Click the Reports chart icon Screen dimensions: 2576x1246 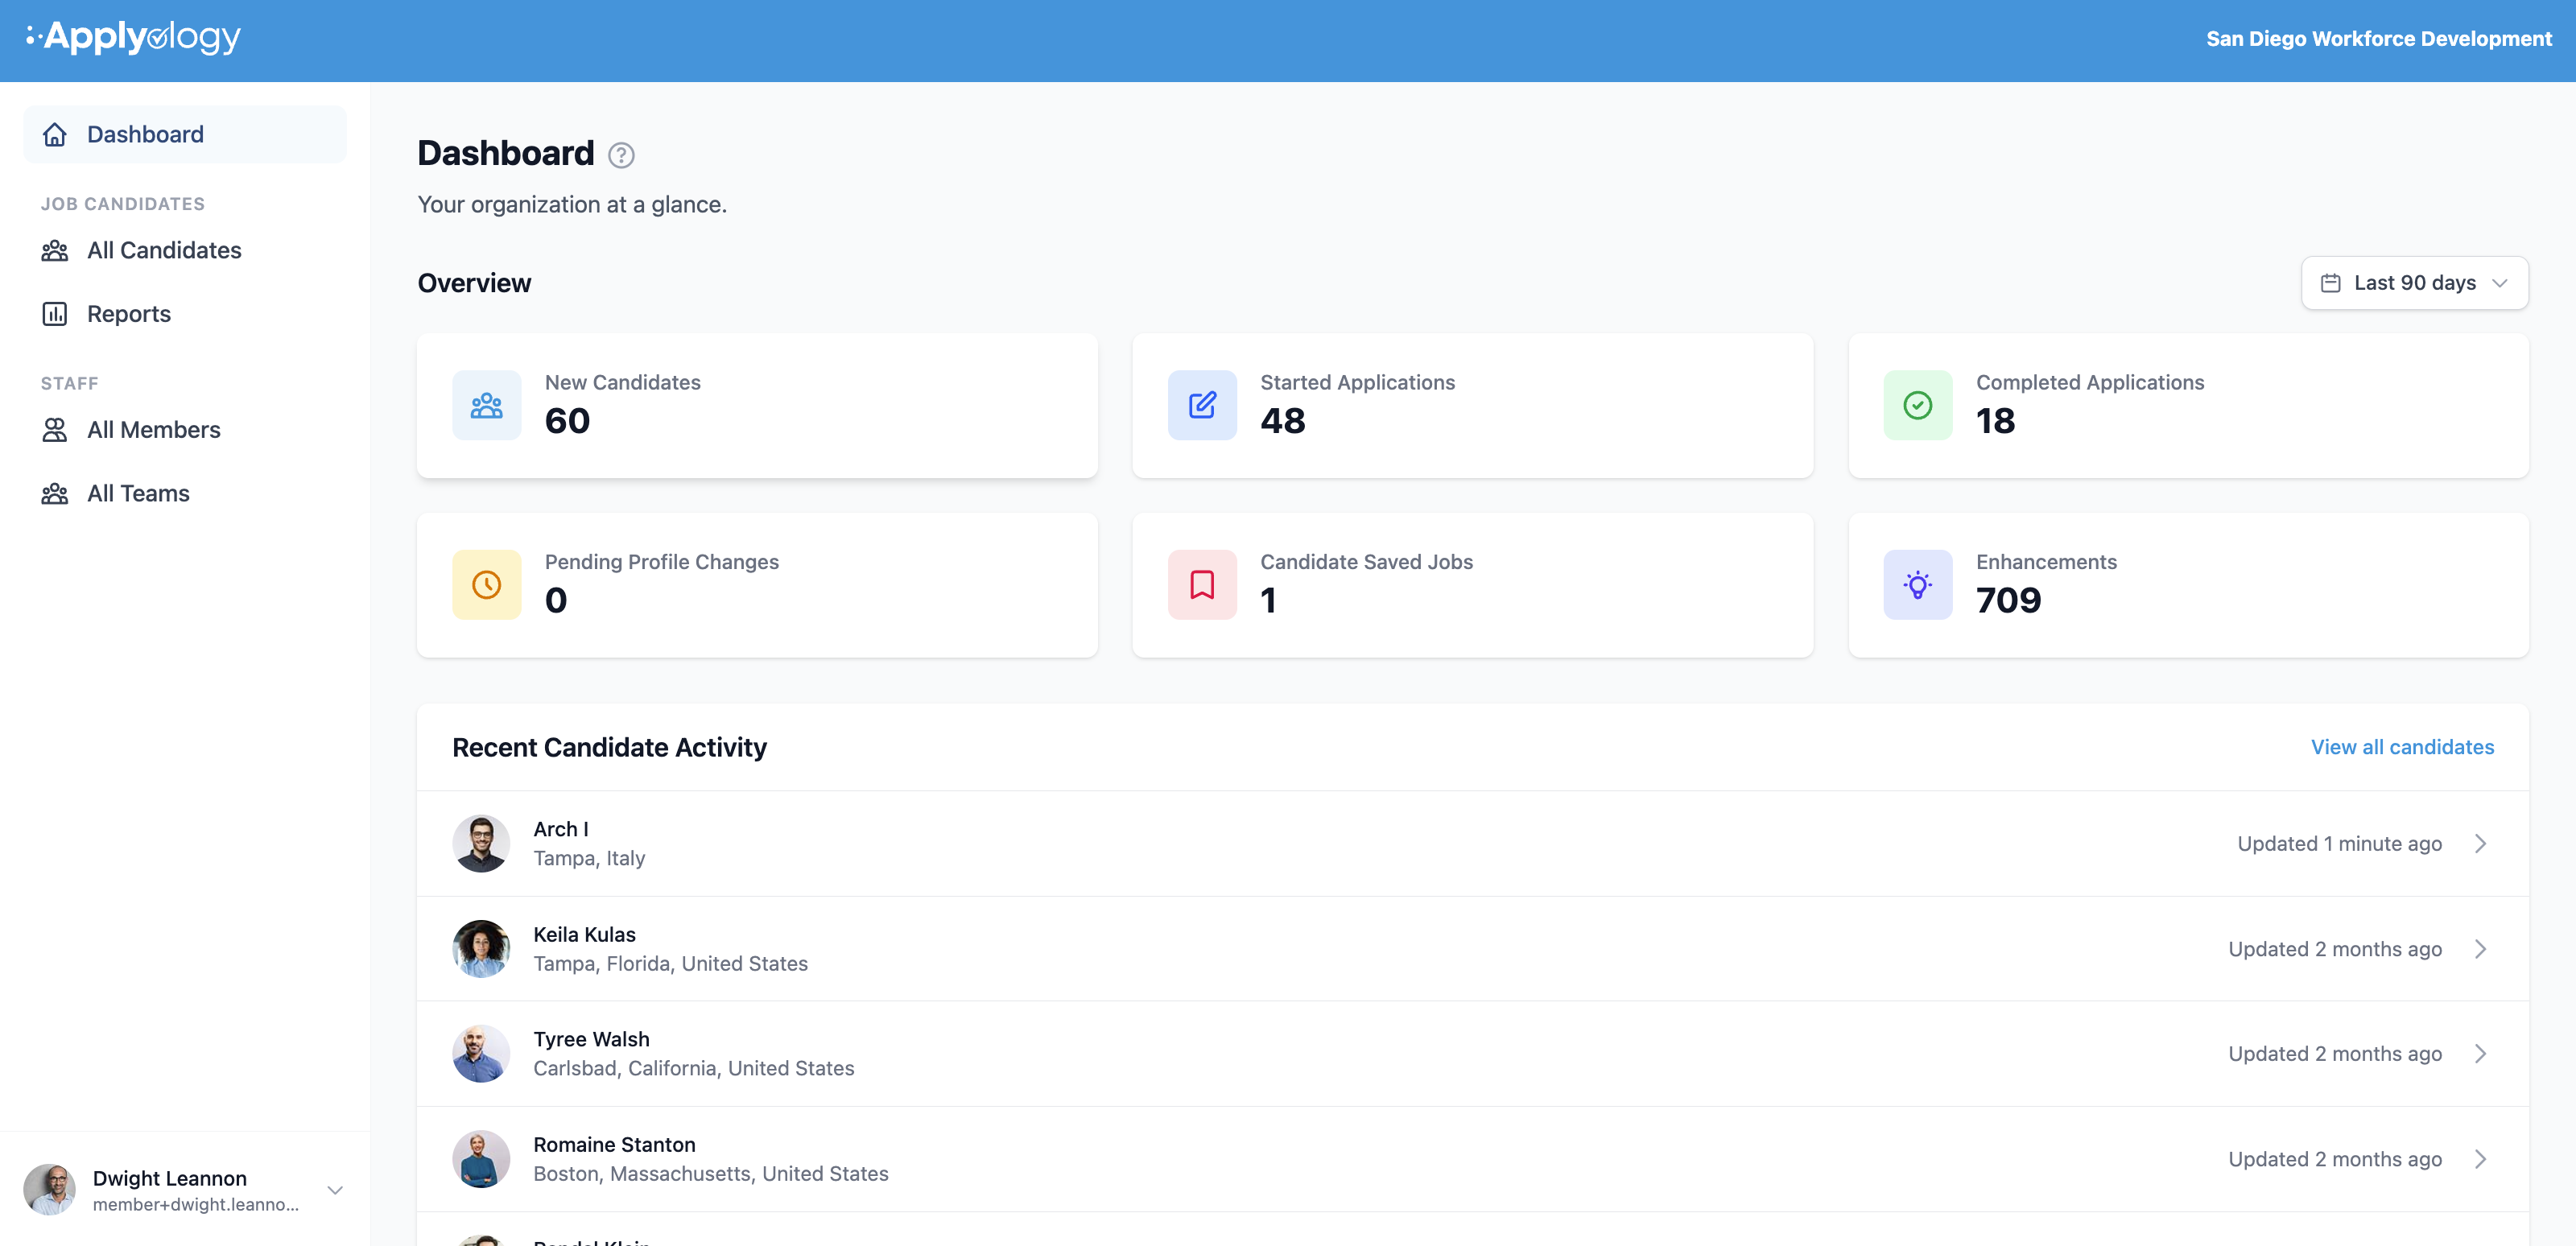click(x=55, y=314)
